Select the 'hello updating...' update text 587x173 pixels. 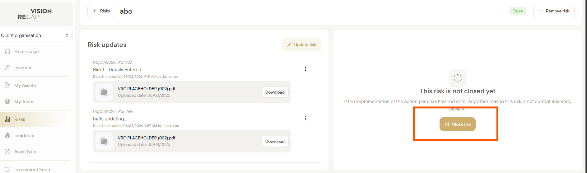(110, 119)
